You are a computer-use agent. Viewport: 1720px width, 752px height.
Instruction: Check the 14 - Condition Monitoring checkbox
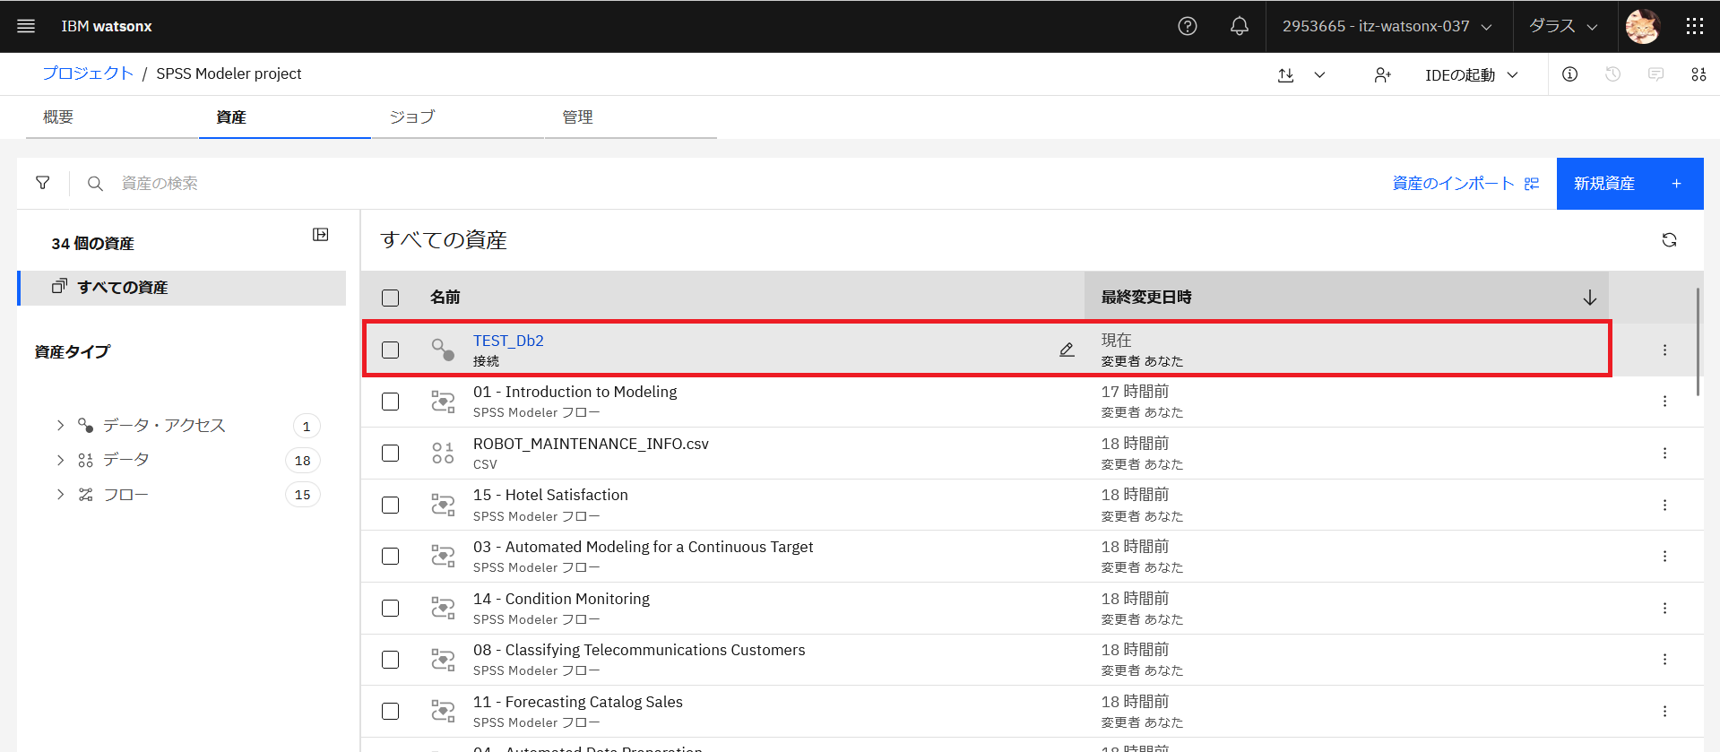tap(391, 608)
